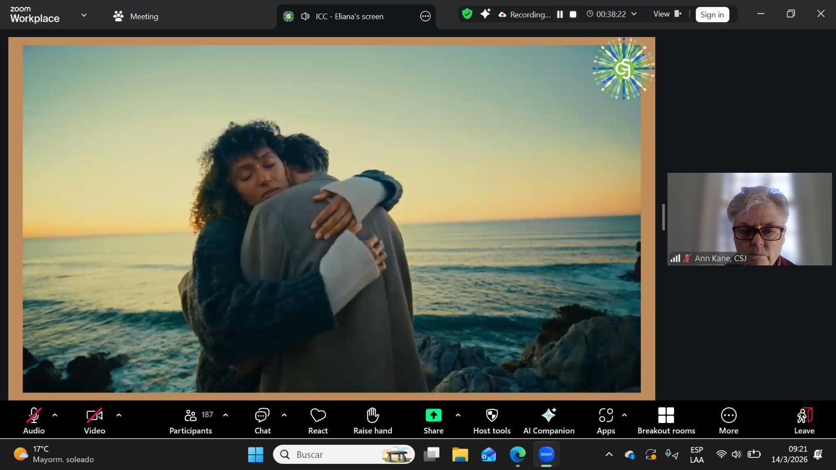
Task: Launch AI Companion from toolbar
Action: coord(549,420)
